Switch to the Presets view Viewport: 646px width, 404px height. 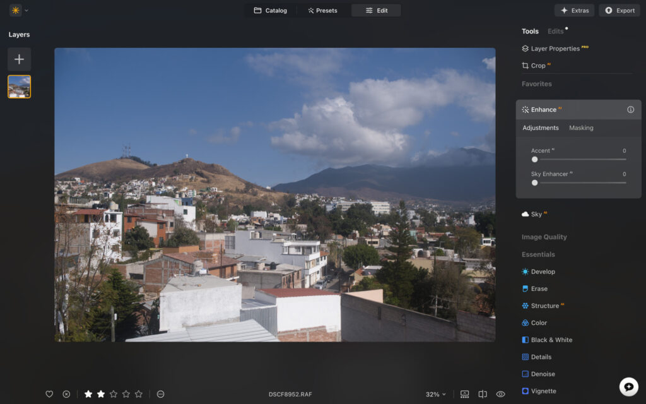322,10
